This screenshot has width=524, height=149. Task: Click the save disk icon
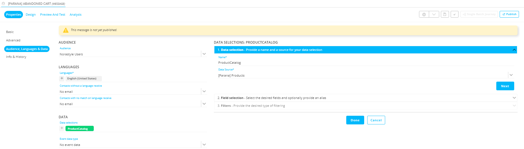[445, 14]
